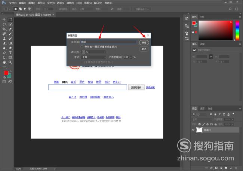The height and width of the screenshot is (171, 243).
Task: Select the Path Selection tool
Action: (4, 58)
